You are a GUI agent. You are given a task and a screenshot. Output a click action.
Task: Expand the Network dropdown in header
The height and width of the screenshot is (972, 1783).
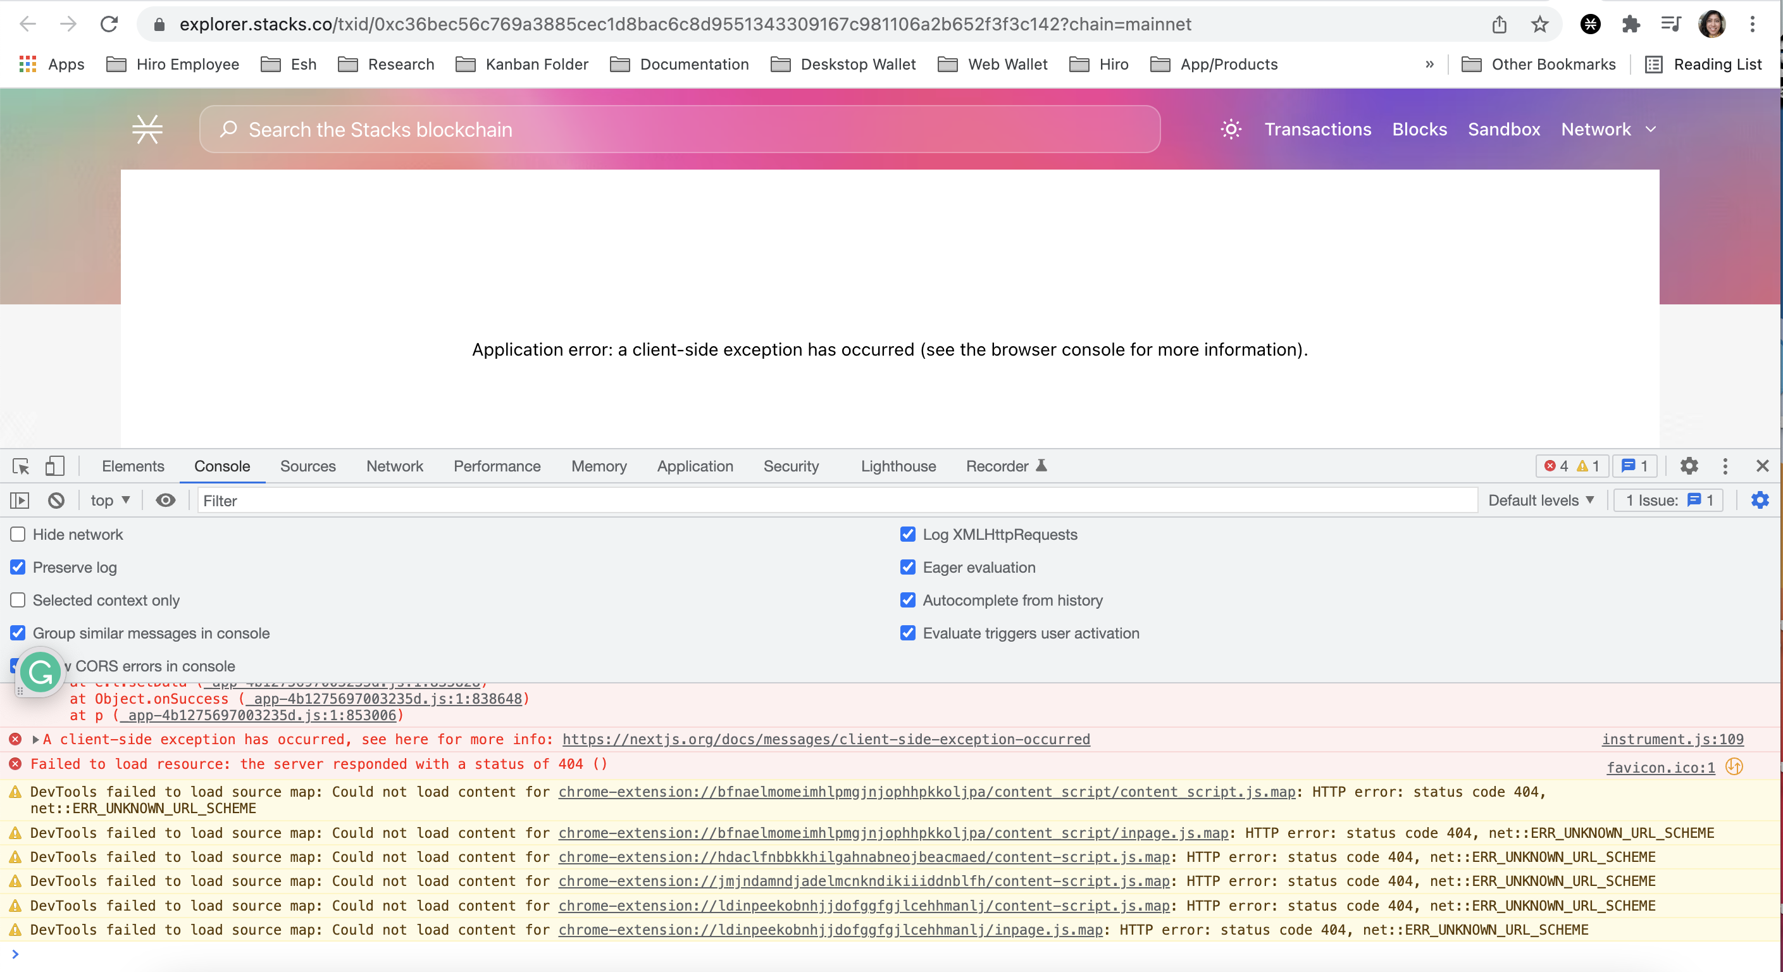point(1608,130)
